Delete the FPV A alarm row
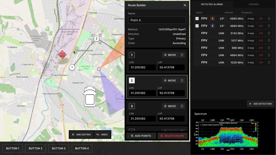Viewport: 276px width, 155px height. pos(269,18)
